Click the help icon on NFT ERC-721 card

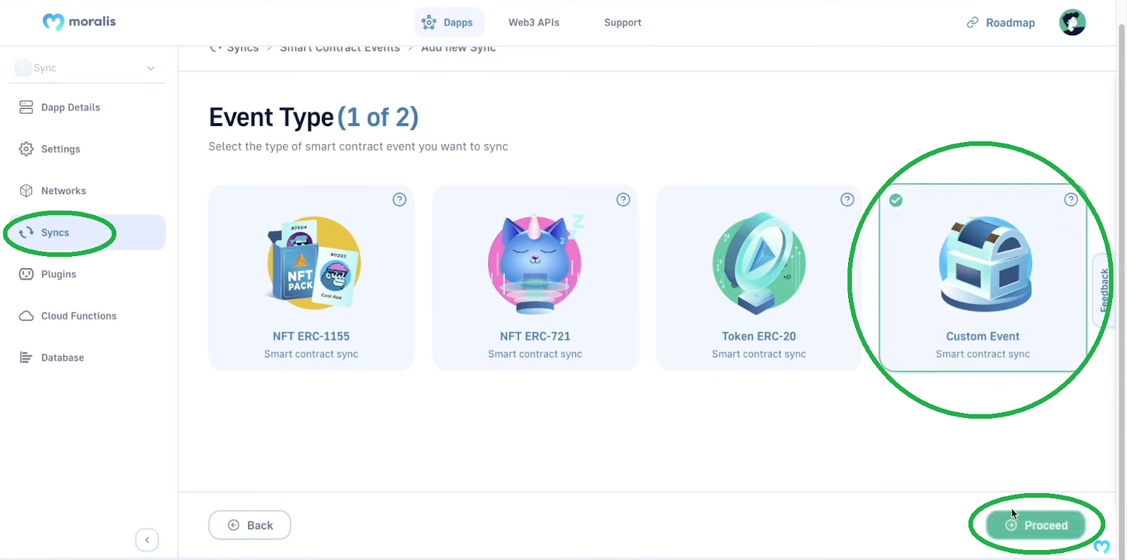[x=623, y=200]
